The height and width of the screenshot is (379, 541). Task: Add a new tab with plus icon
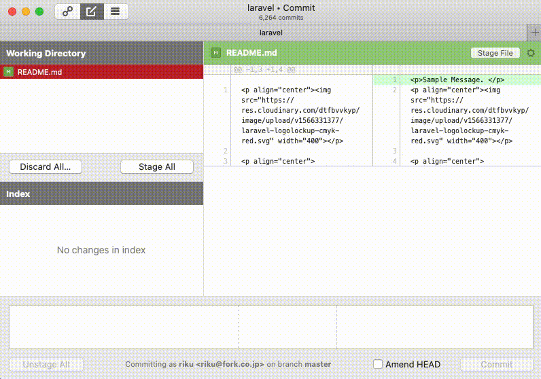[x=534, y=33]
